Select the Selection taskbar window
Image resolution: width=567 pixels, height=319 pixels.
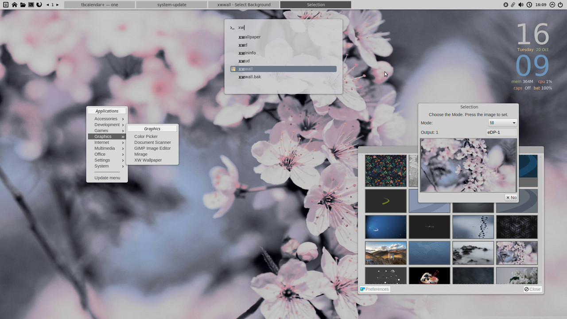[x=316, y=5]
